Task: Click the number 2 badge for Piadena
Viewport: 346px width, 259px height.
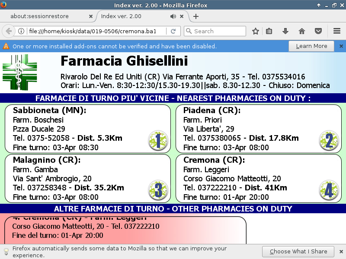Action: [x=329, y=141]
